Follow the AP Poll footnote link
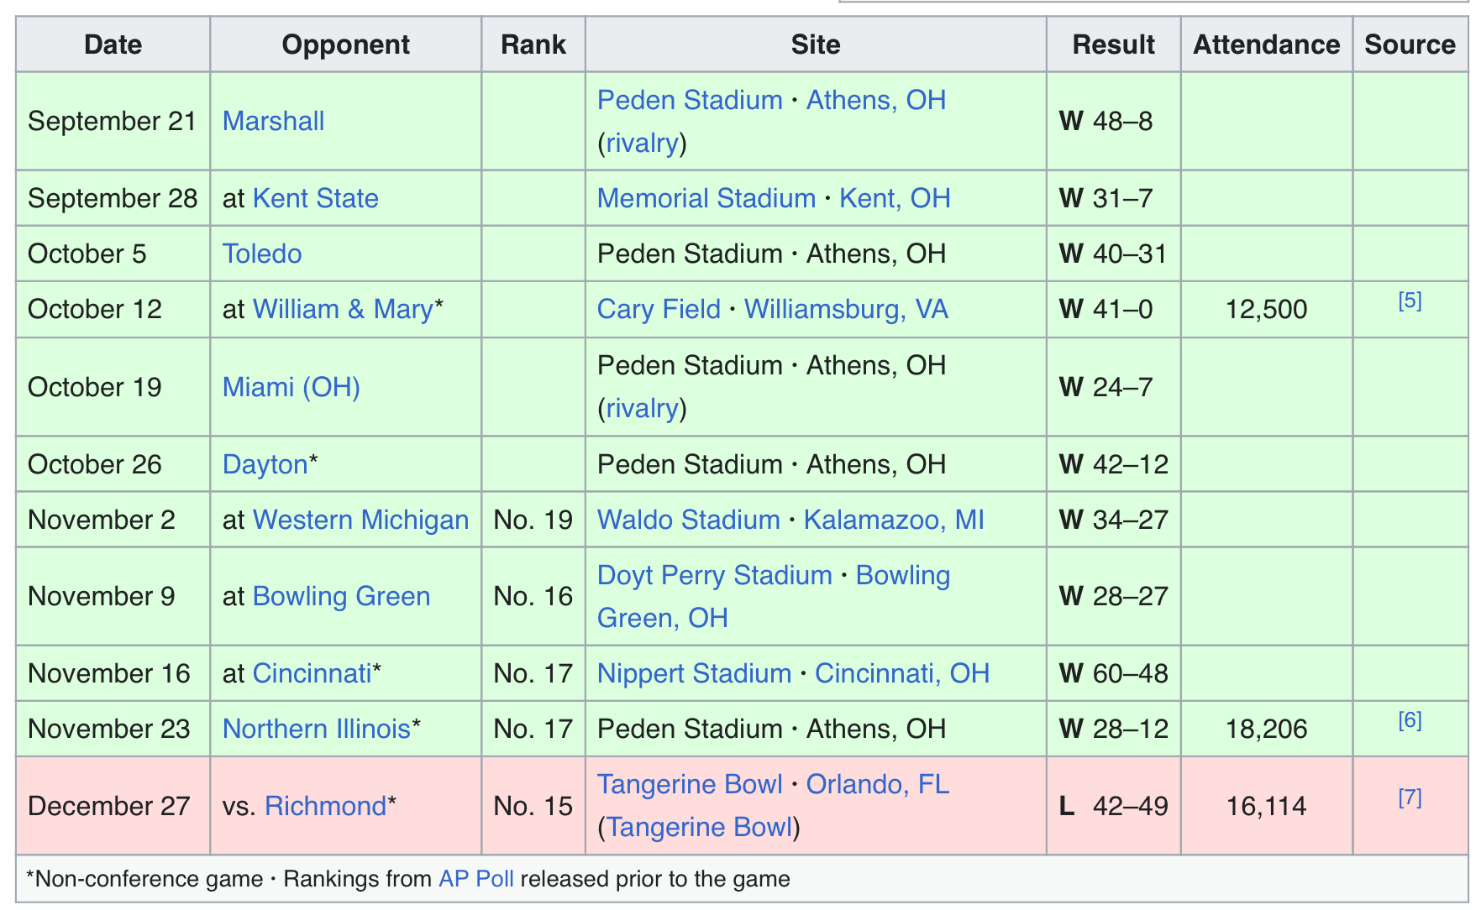1481x910 pixels. point(476,879)
